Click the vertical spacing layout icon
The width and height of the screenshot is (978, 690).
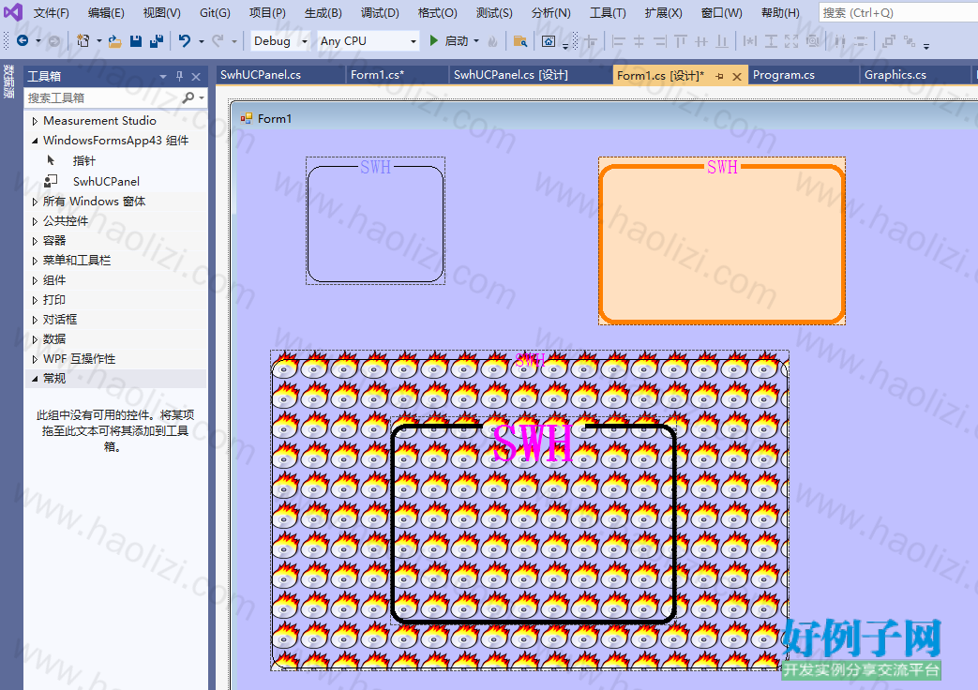click(861, 41)
